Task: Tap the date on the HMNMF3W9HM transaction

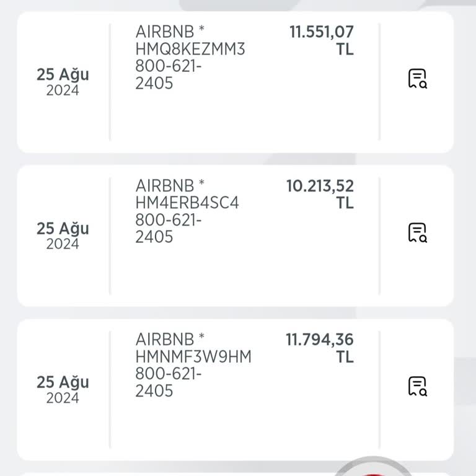Action: (63, 389)
